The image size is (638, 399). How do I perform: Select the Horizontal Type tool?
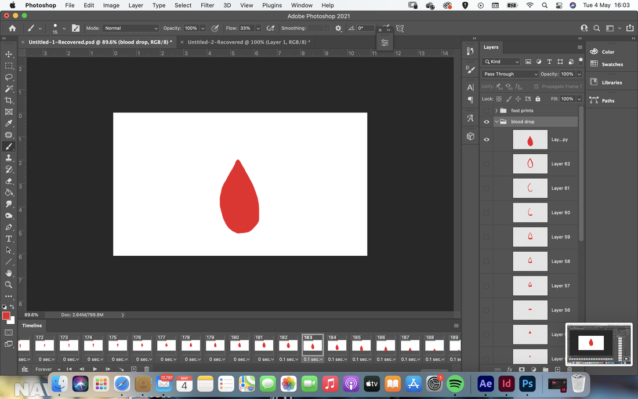click(9, 239)
